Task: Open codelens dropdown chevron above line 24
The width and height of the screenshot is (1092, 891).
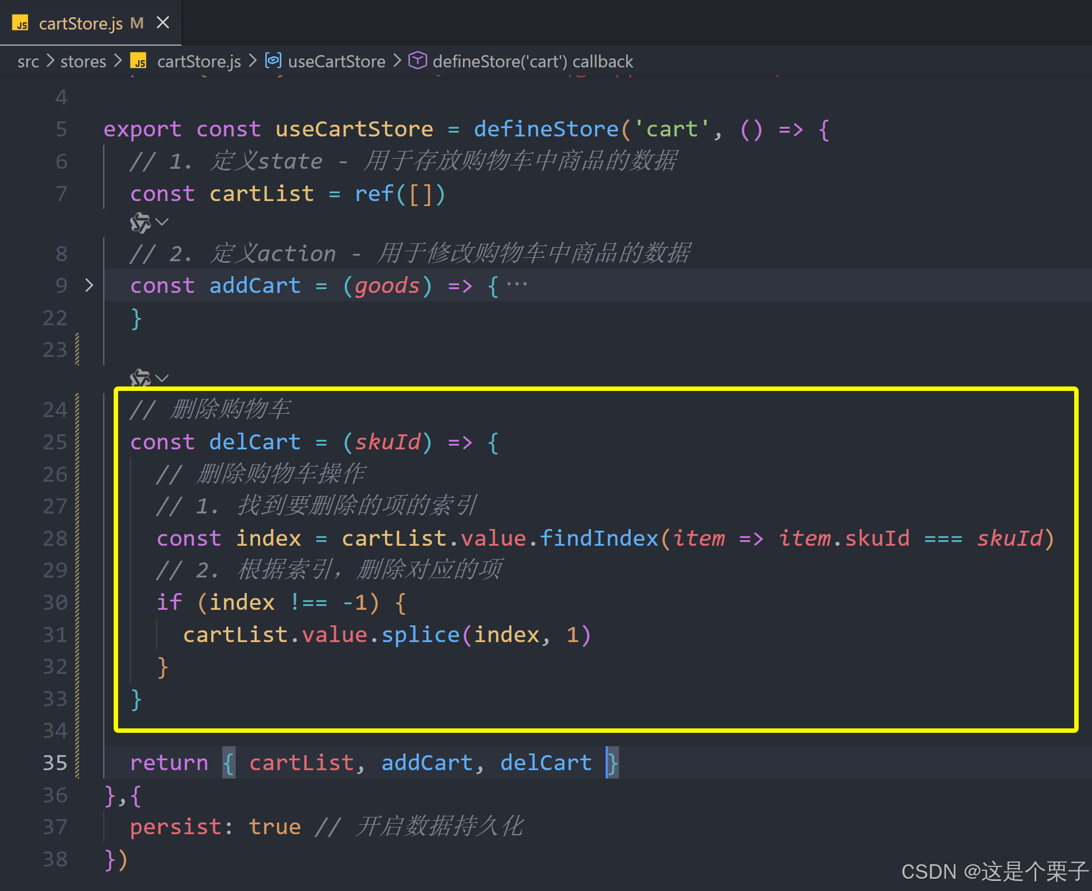Action: 162,378
